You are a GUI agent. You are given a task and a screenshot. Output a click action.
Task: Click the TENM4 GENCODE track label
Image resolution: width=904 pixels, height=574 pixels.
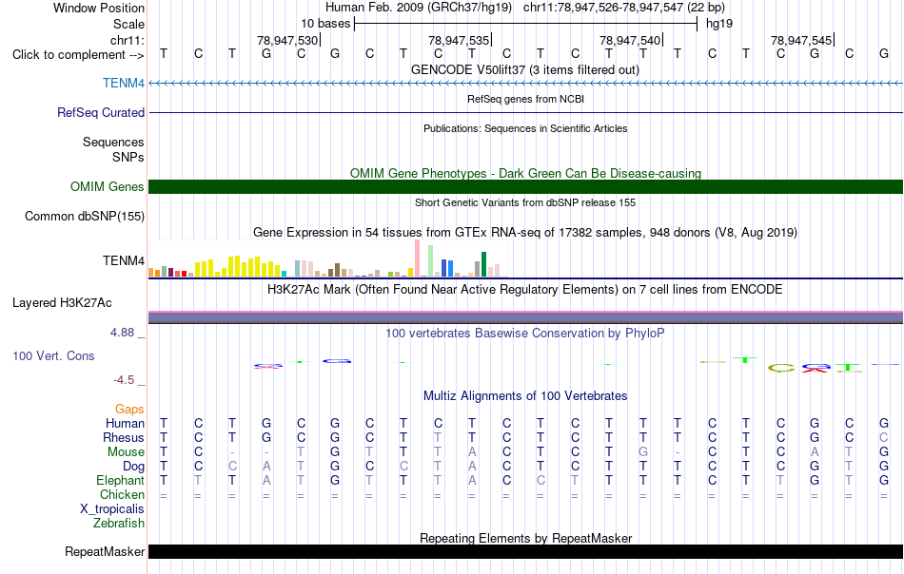tap(124, 83)
